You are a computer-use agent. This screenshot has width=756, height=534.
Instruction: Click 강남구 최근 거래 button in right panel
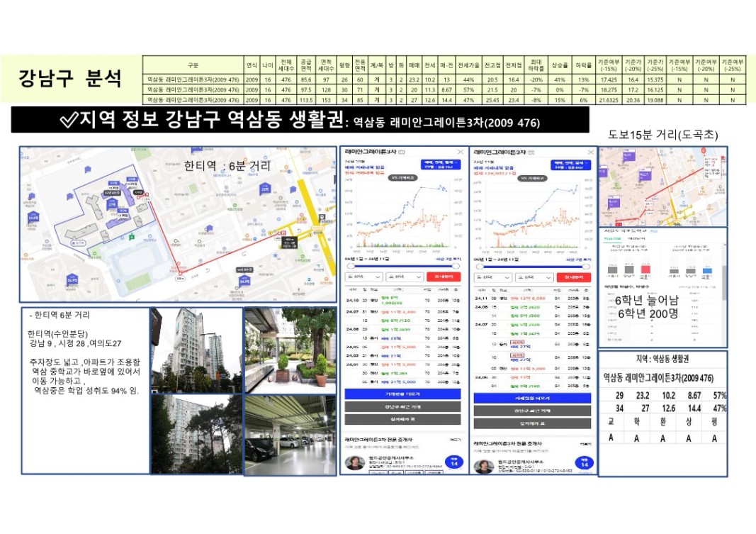[532, 411]
